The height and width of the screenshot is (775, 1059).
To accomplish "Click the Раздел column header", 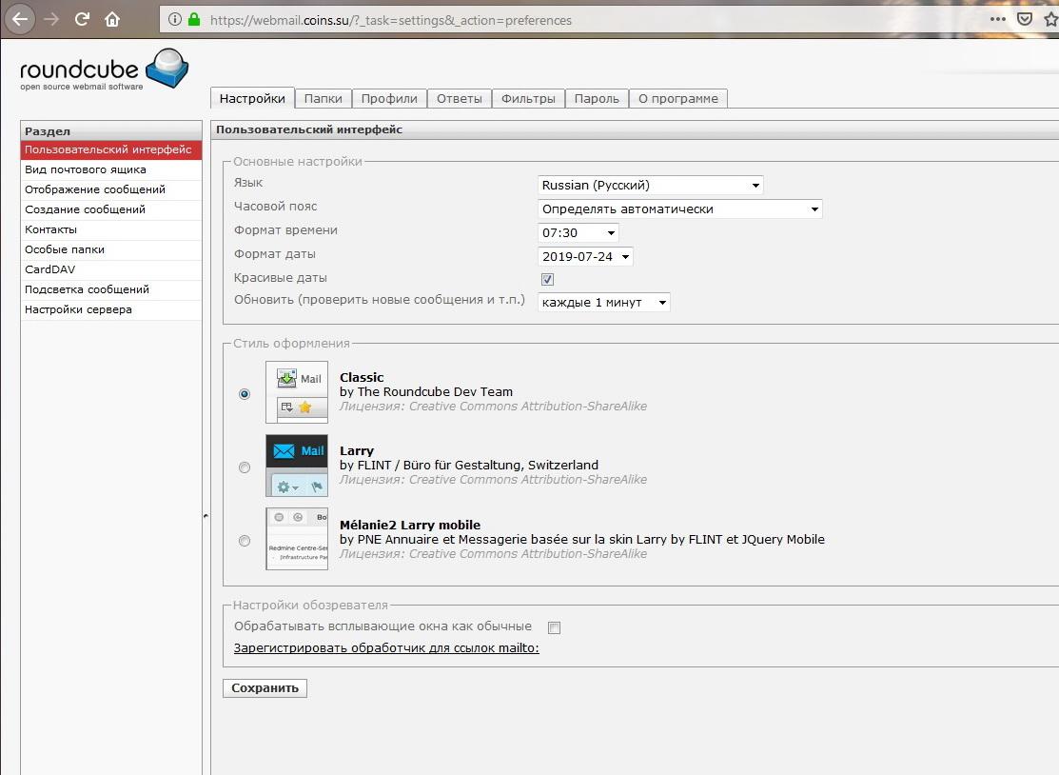I will tap(111, 131).
